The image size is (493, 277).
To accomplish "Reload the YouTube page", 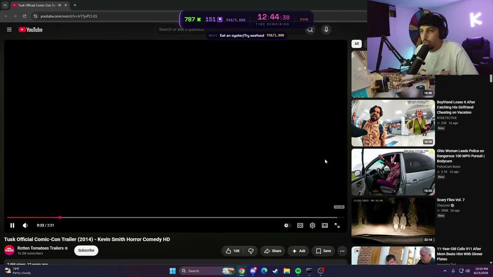I will (24, 16).
